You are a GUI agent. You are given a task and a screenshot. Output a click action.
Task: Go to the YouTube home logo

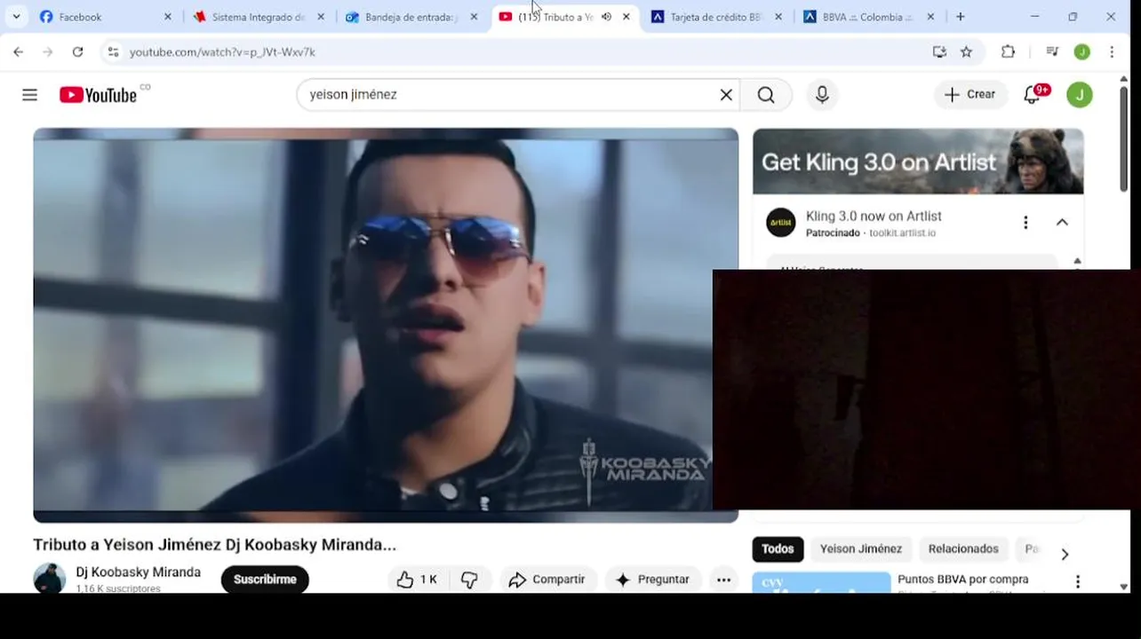99,95
